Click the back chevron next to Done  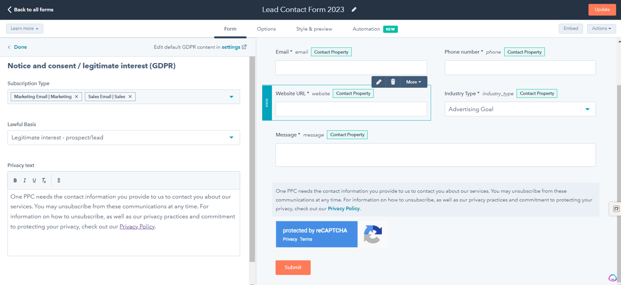(9, 47)
